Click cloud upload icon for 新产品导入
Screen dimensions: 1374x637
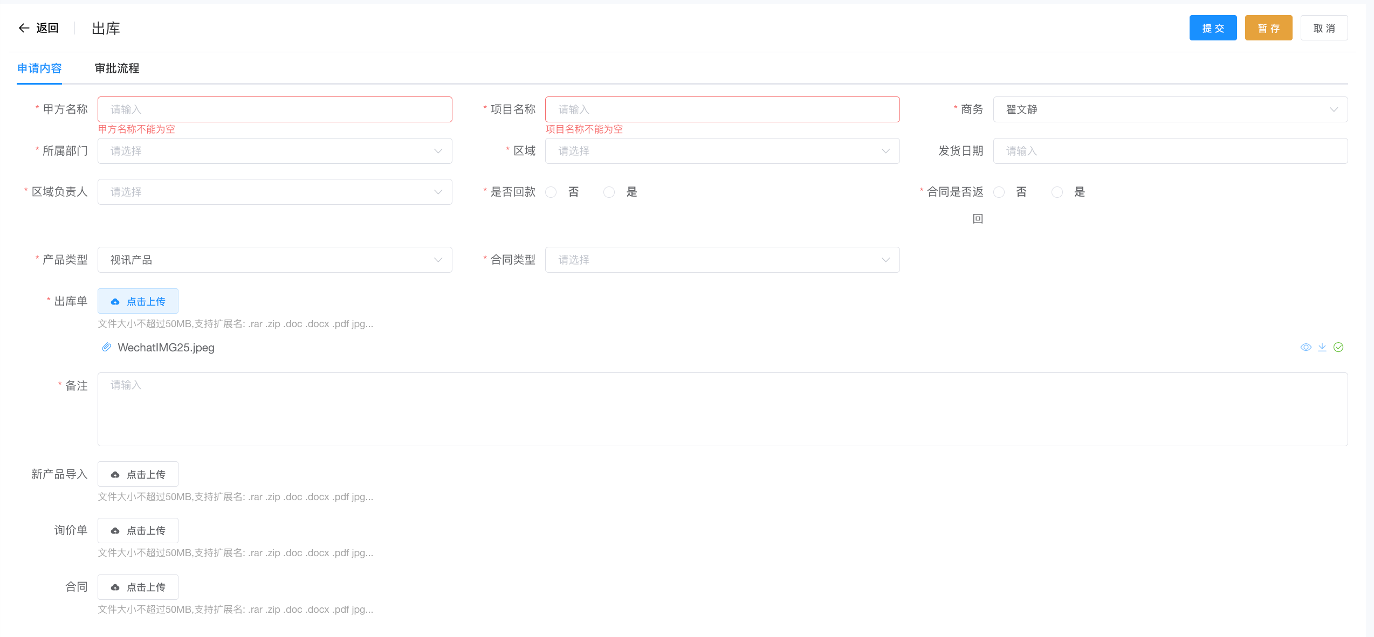(115, 475)
